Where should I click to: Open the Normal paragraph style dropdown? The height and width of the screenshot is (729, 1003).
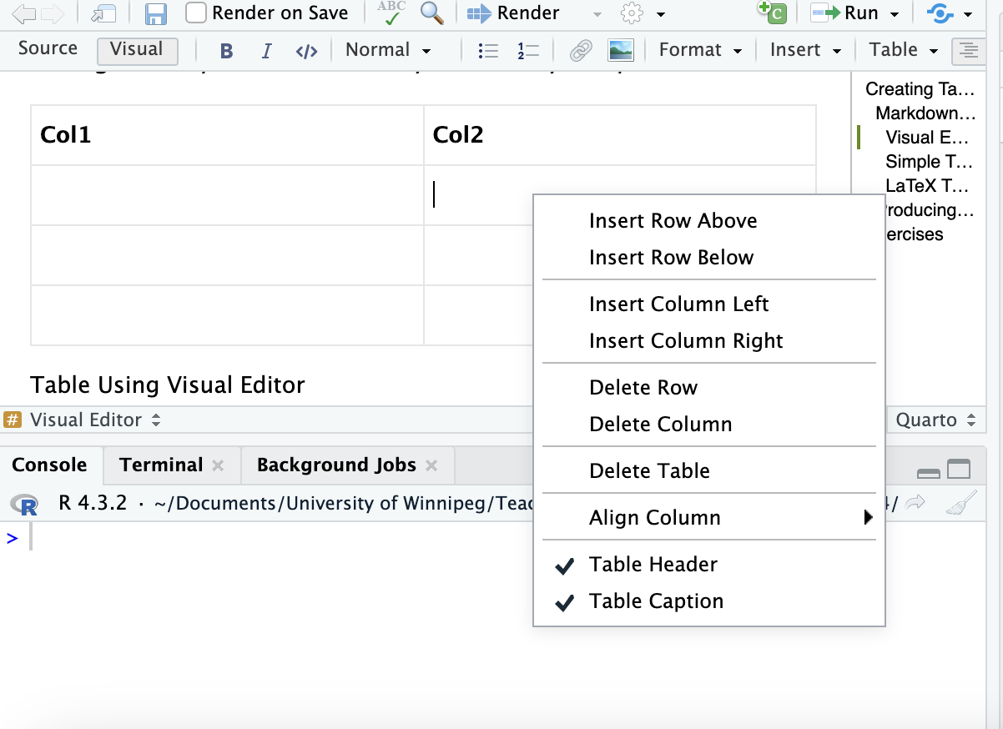tap(388, 50)
